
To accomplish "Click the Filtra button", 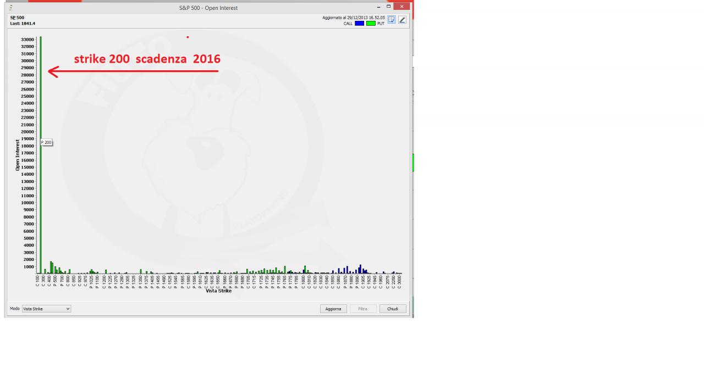I will pos(363,309).
